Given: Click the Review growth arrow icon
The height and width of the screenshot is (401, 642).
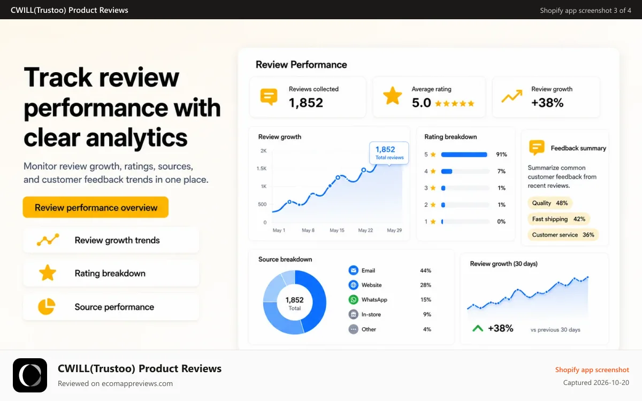Looking at the screenshot, I should 511,96.
